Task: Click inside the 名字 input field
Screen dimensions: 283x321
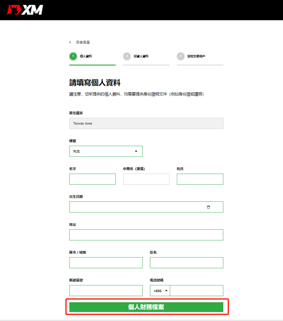Action: point(92,179)
